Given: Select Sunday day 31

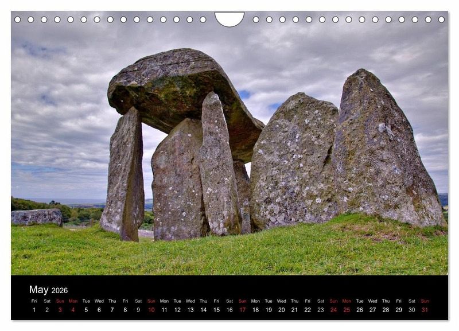Looking at the screenshot, I should point(425,310).
